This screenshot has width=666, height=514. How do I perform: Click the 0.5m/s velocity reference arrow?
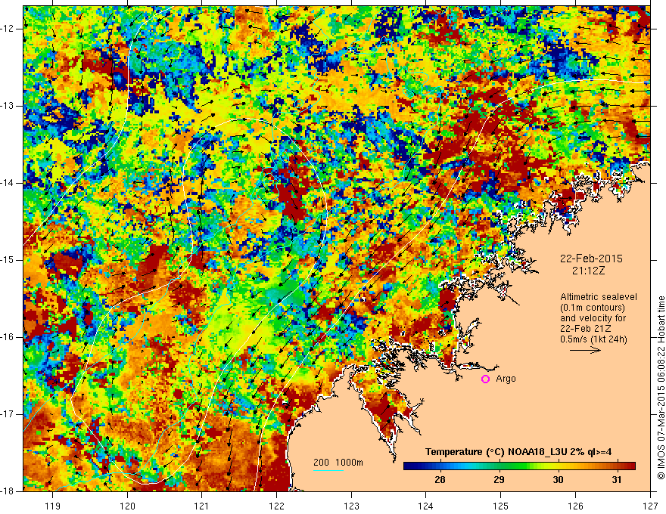(x=585, y=350)
